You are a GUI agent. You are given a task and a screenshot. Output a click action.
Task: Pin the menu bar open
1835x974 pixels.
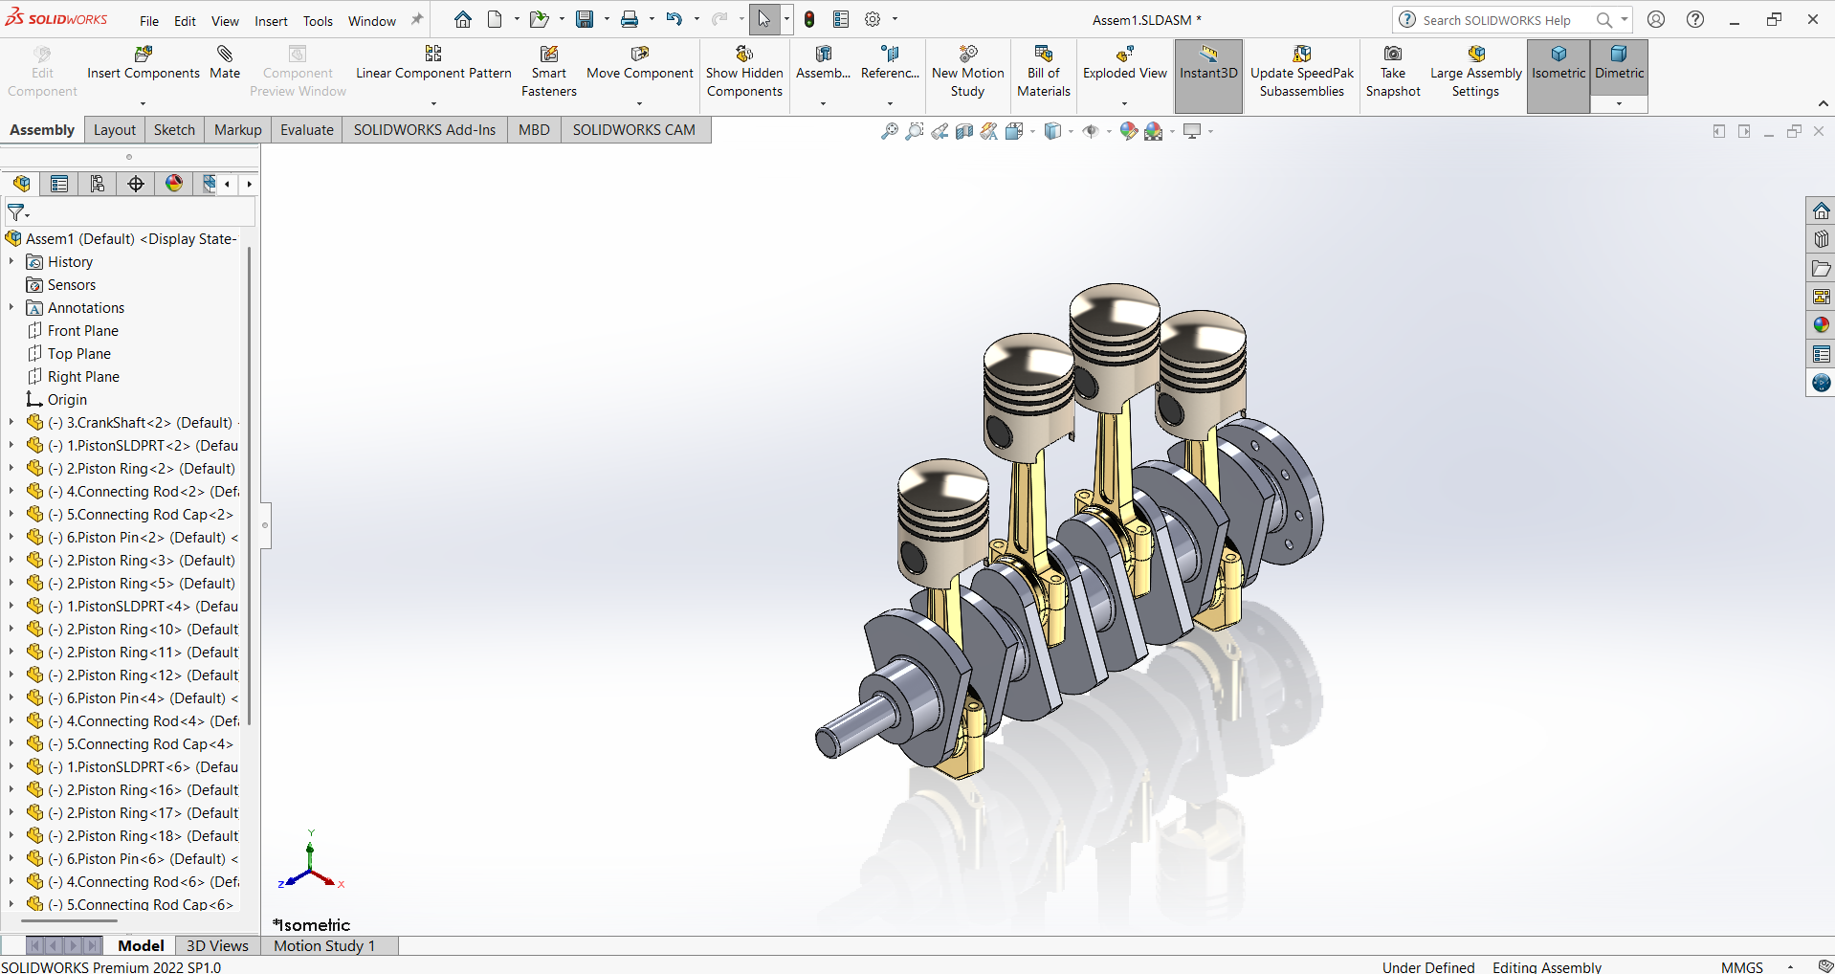click(417, 20)
